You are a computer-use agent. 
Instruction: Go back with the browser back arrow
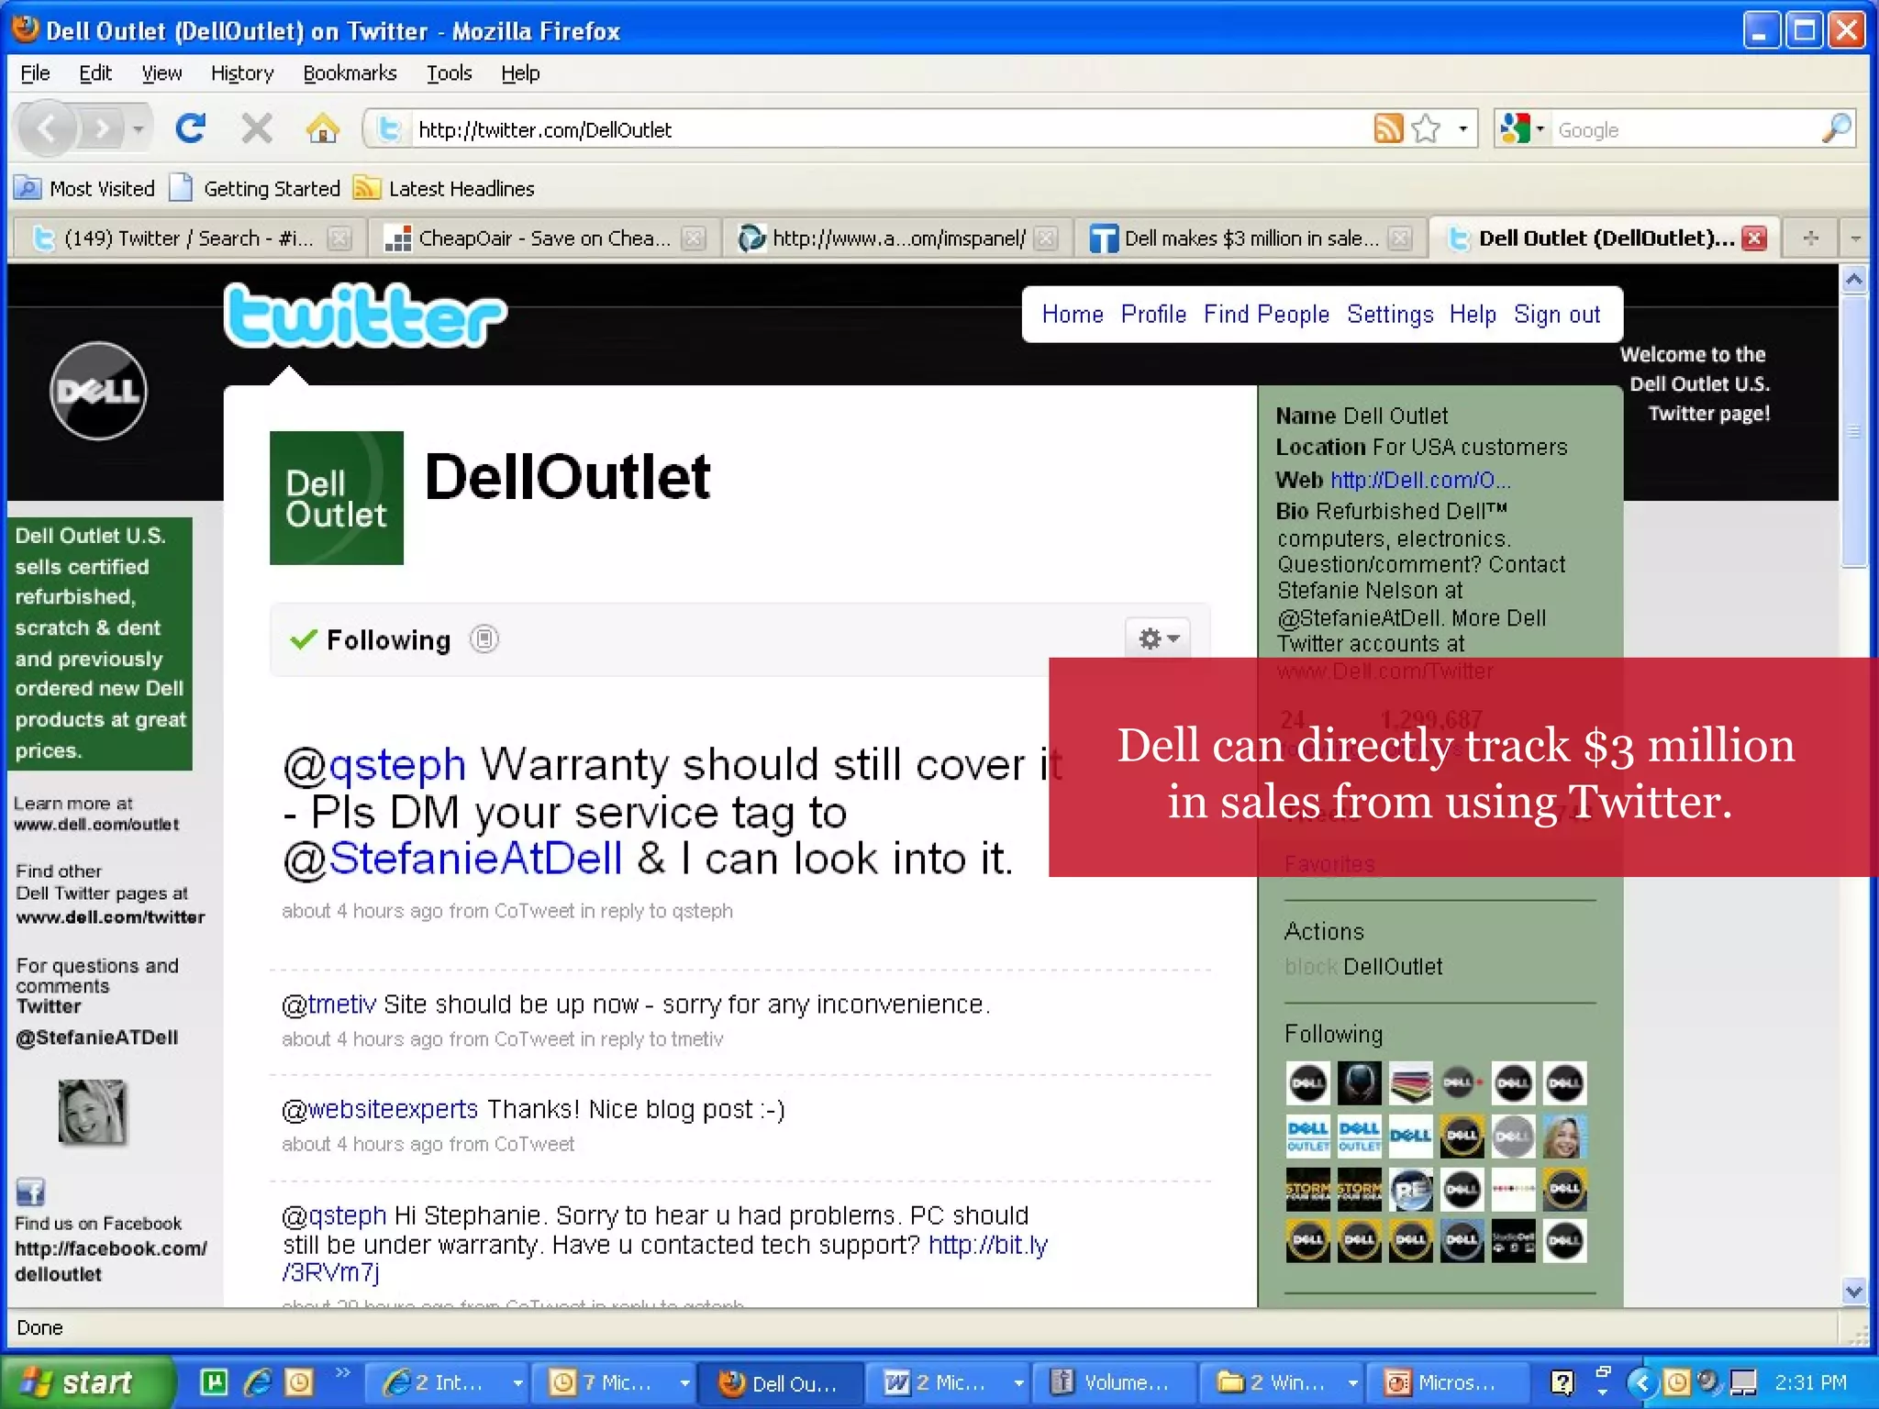click(48, 128)
